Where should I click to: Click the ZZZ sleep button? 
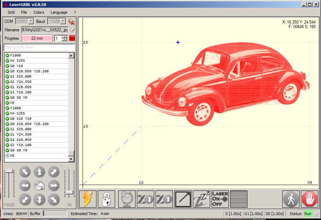point(201,199)
